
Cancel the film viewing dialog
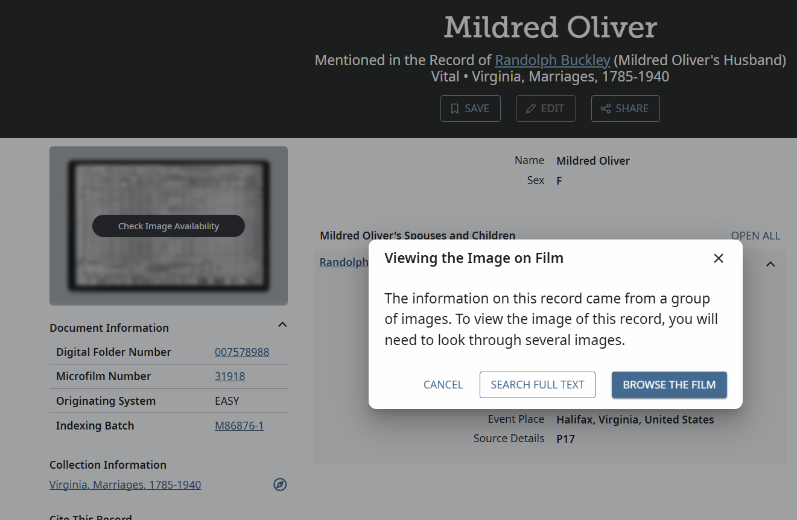click(x=443, y=385)
